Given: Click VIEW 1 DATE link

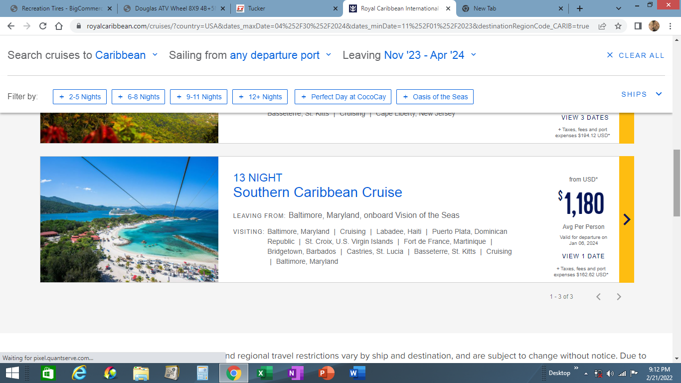Looking at the screenshot, I should pyautogui.click(x=583, y=256).
